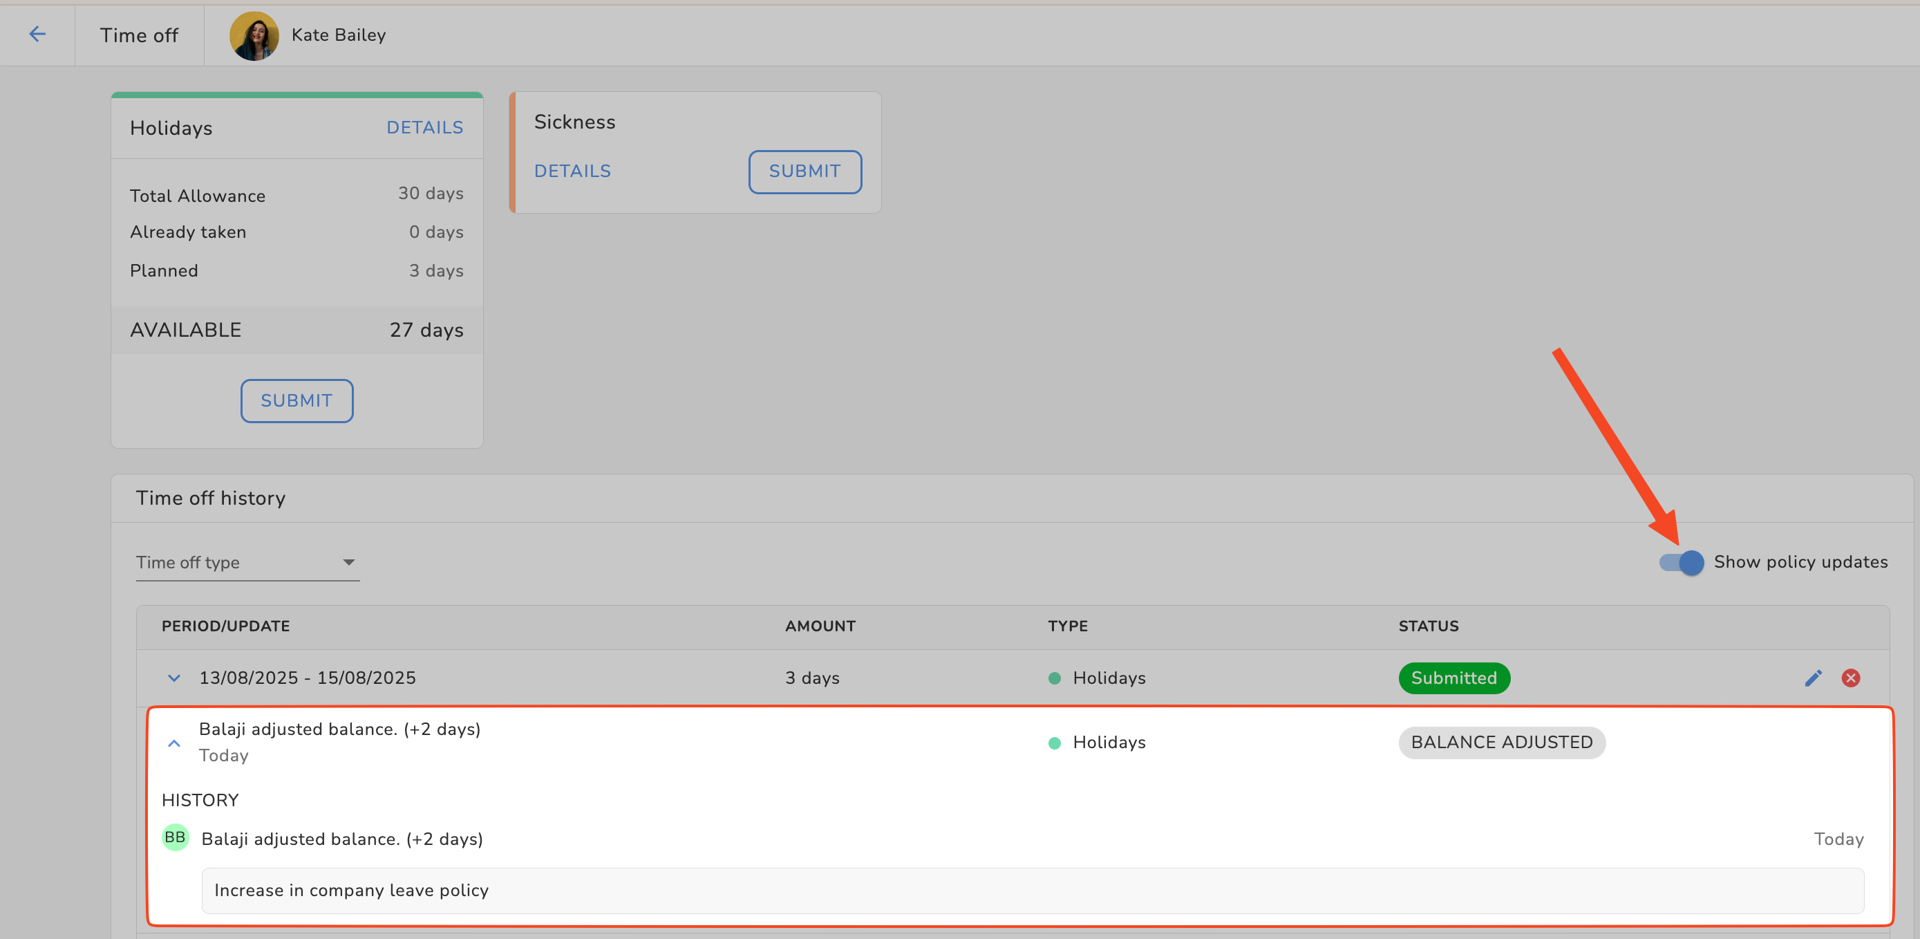Image resolution: width=1920 pixels, height=939 pixels.
Task: Click the back arrow icon
Action: pos(37,35)
